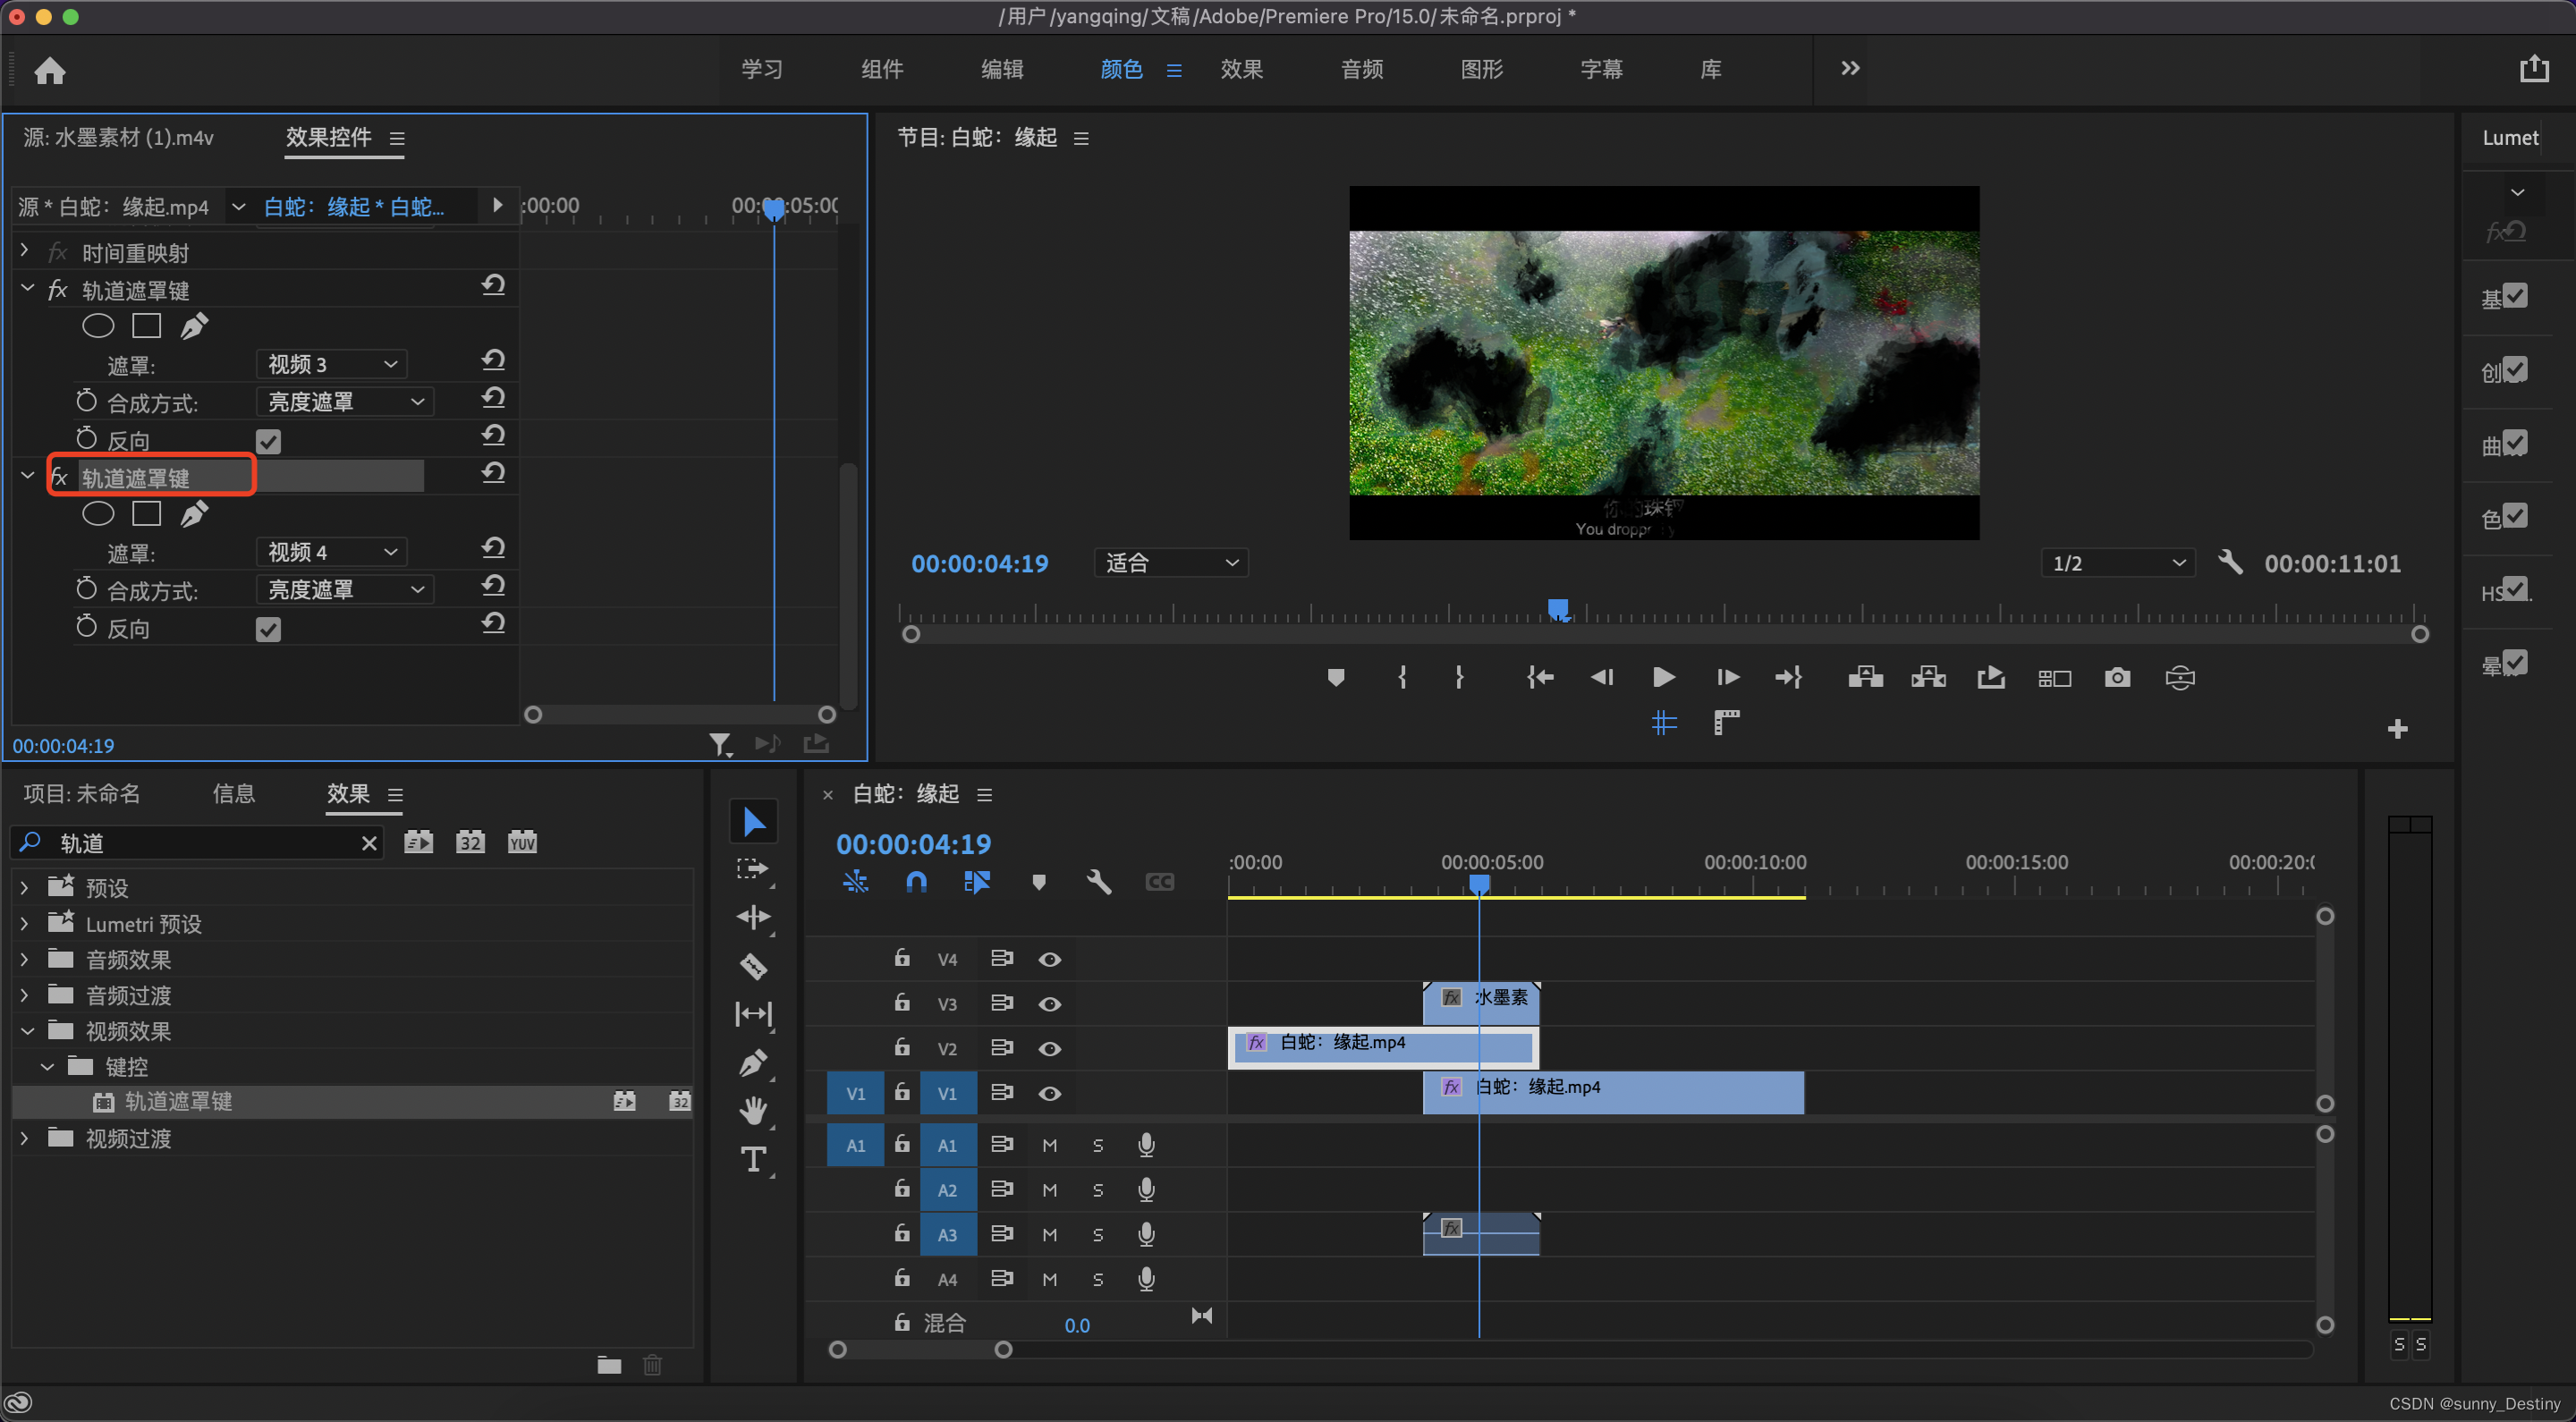This screenshot has width=2576, height=1422.
Task: Click the Export Frame camera icon
Action: [2116, 678]
